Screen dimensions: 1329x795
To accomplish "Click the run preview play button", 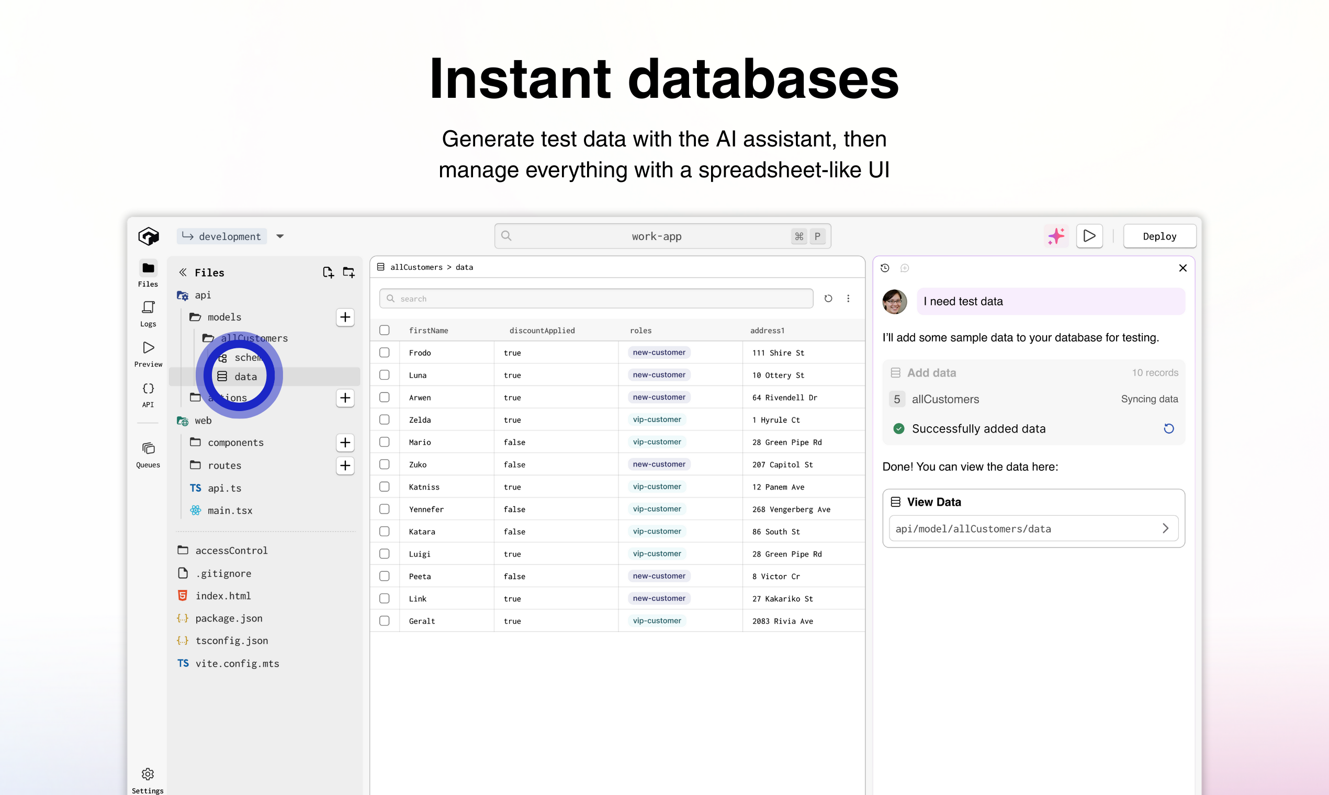I will (1089, 236).
